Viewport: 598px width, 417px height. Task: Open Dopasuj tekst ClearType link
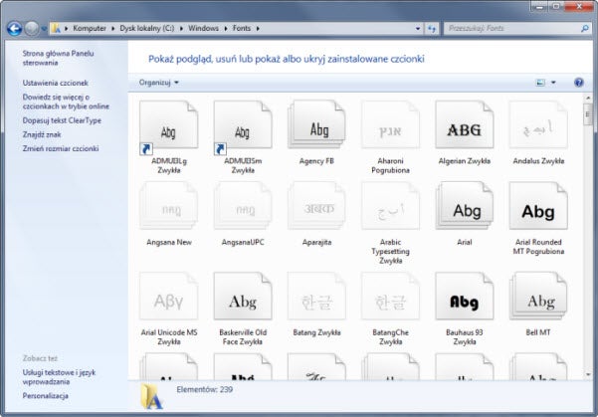click(x=62, y=120)
